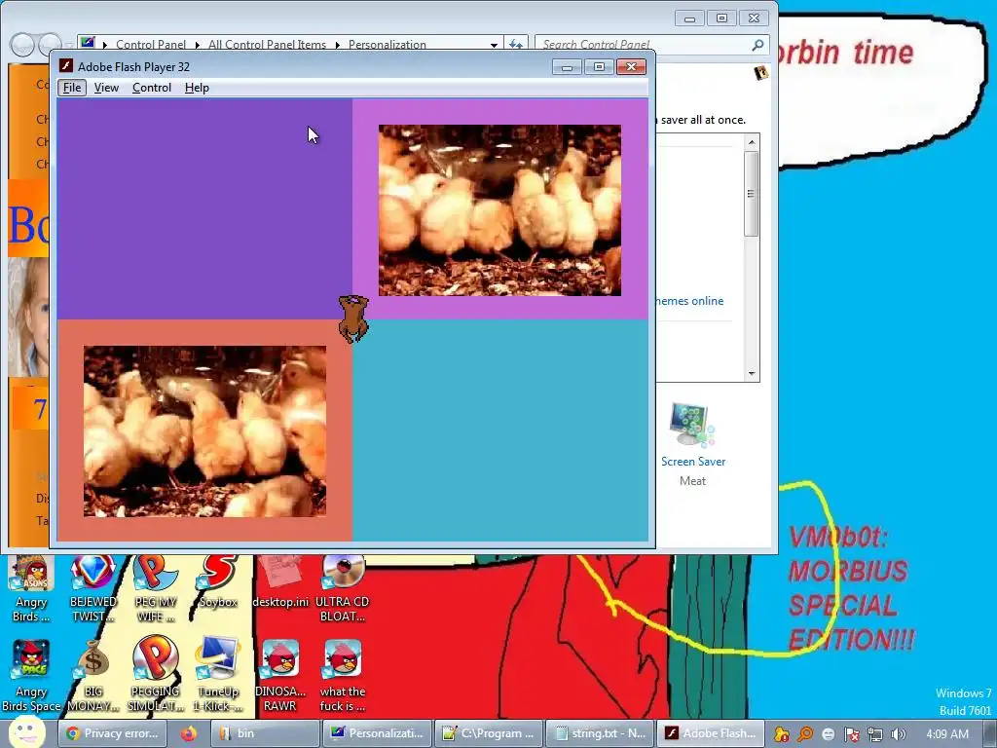Click the scroll up arrow of themes list
This screenshot has height=748, width=997.
[752, 142]
